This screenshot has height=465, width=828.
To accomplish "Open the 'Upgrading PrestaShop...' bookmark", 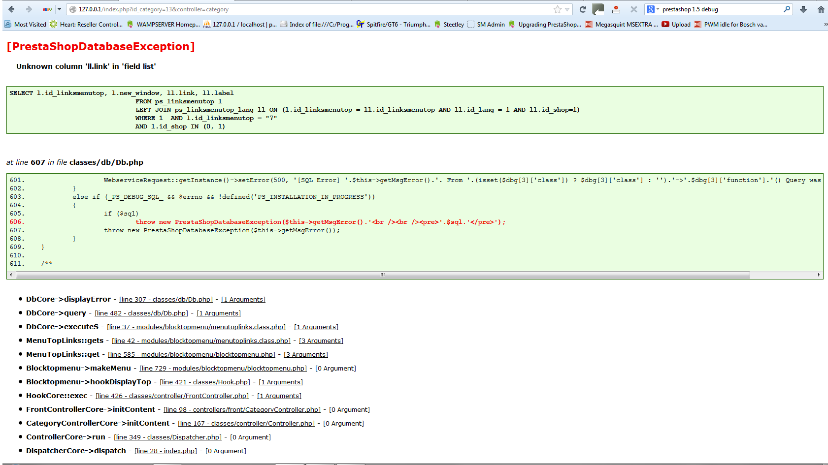I will (x=545, y=25).
